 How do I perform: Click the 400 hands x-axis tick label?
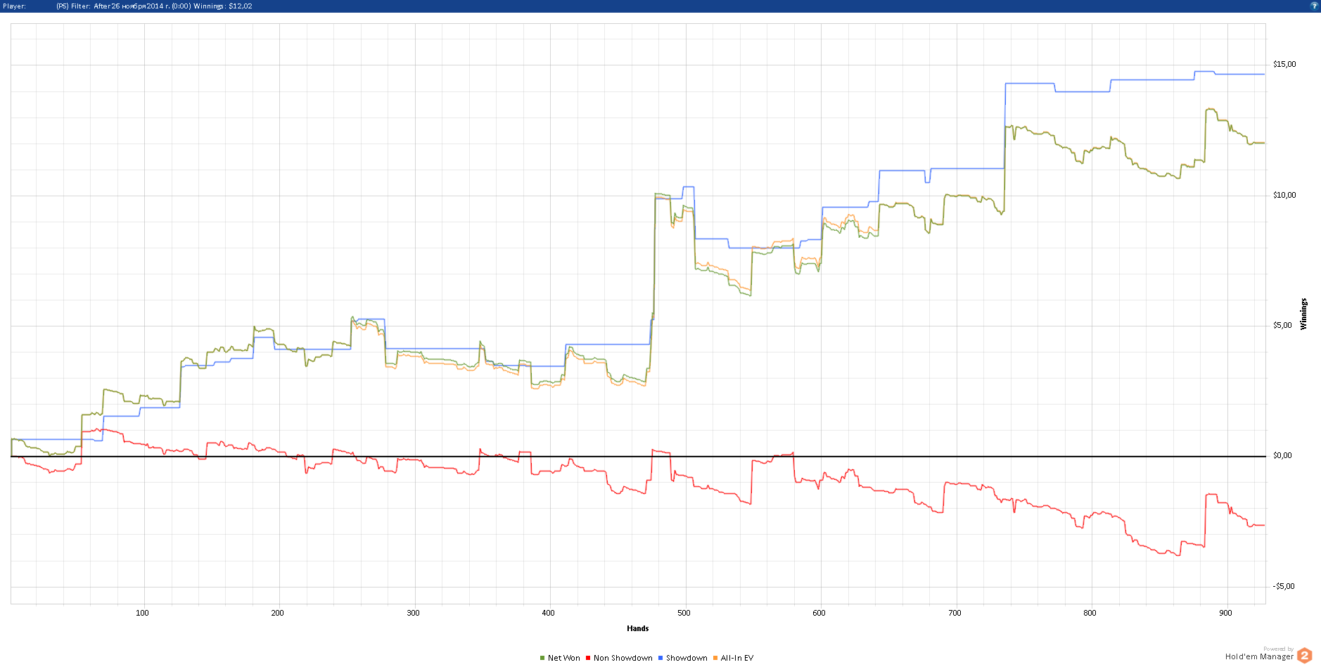tap(548, 613)
